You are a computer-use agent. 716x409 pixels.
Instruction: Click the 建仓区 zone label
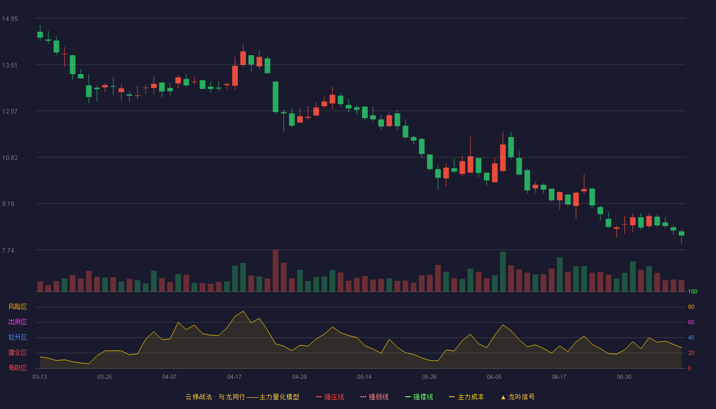coord(17,353)
